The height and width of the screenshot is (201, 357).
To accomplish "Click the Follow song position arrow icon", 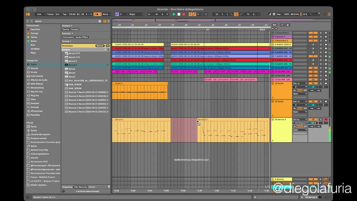I will 149,14.
